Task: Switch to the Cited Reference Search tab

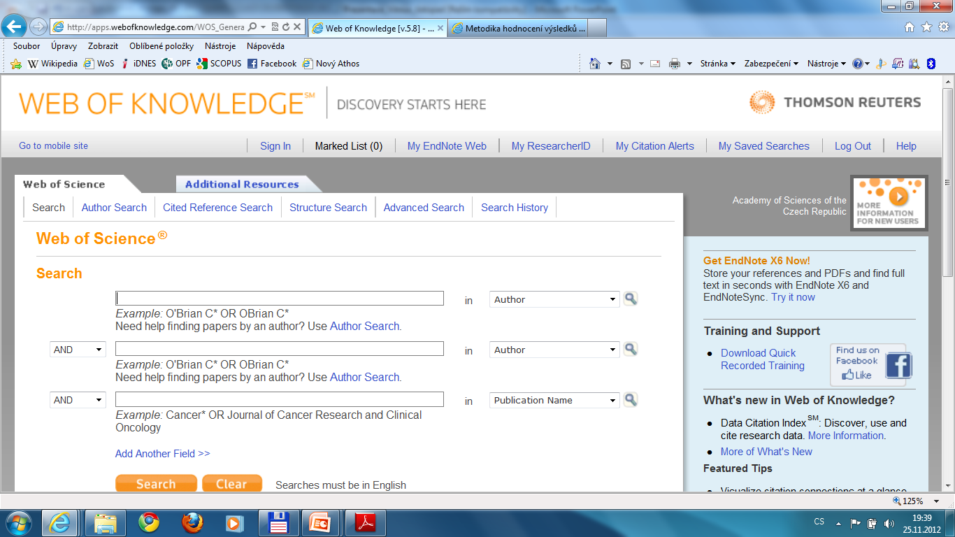Action: pyautogui.click(x=217, y=208)
